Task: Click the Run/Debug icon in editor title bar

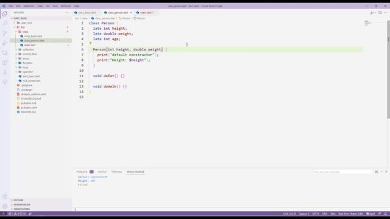Action: coord(372,13)
